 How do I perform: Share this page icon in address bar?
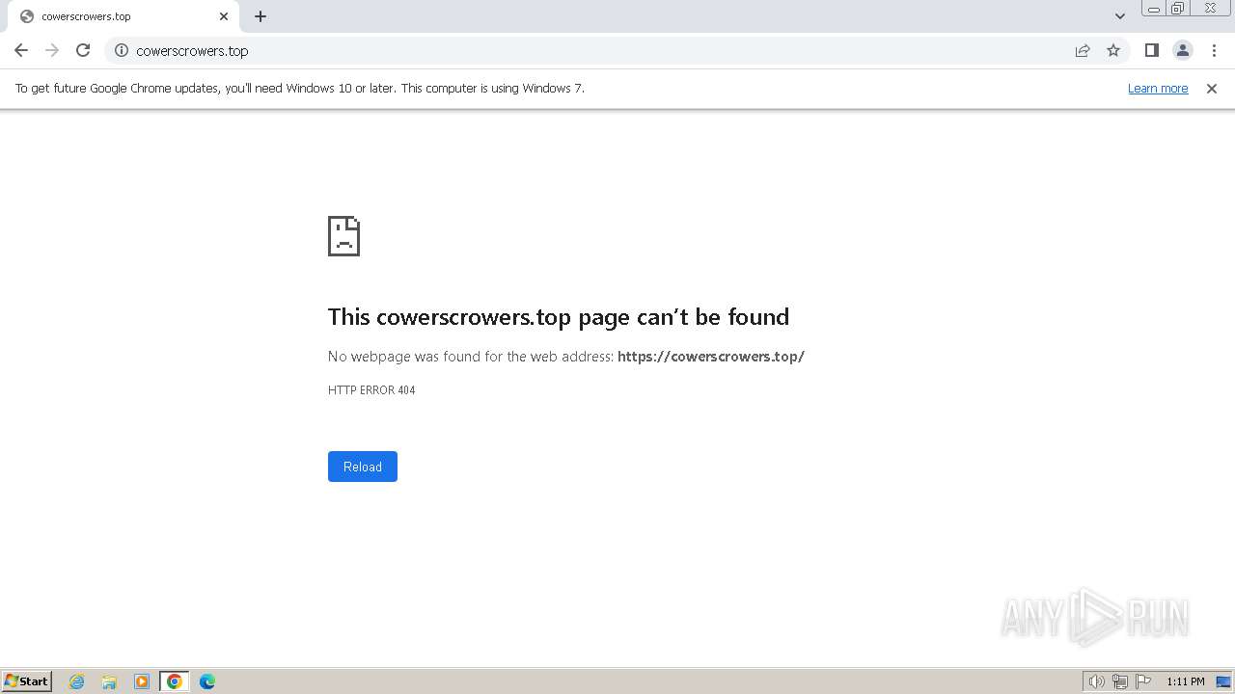point(1083,50)
